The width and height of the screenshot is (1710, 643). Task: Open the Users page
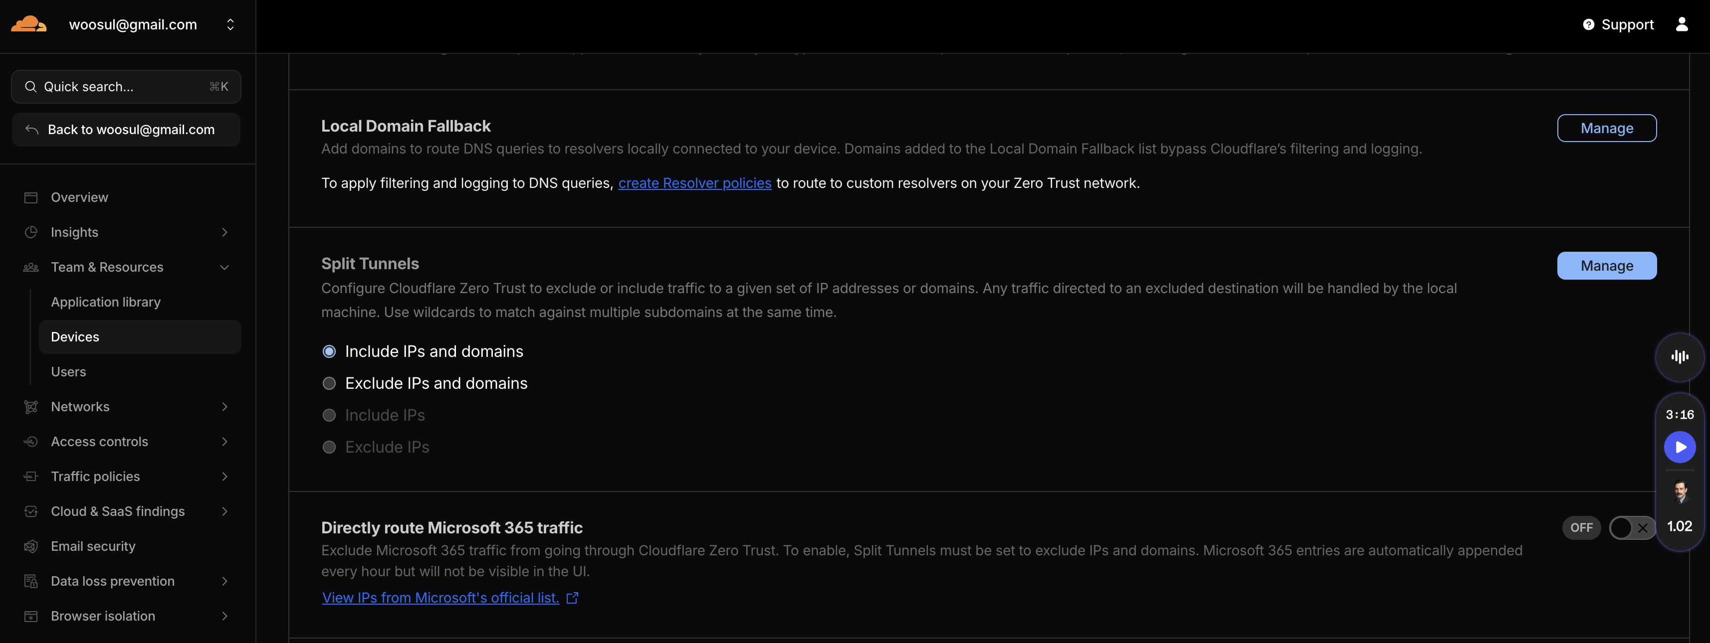pos(68,372)
